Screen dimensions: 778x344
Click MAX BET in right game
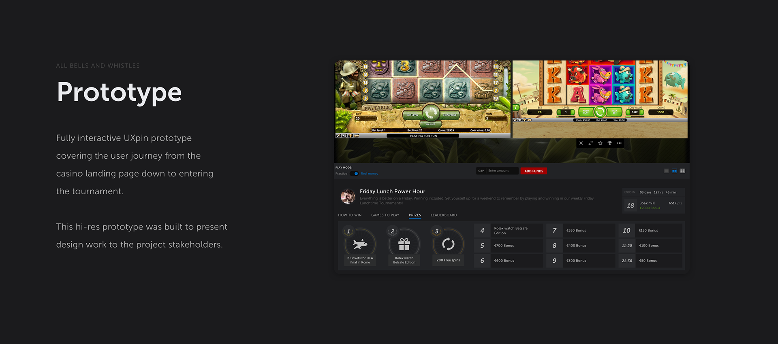coord(615,112)
